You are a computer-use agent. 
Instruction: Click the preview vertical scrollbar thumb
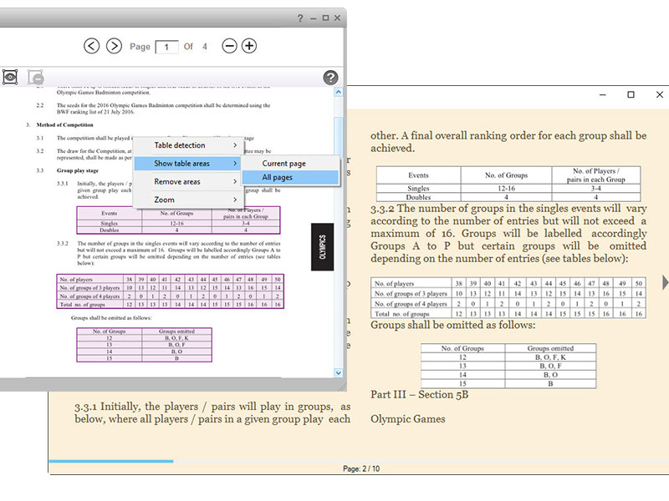tap(339, 136)
